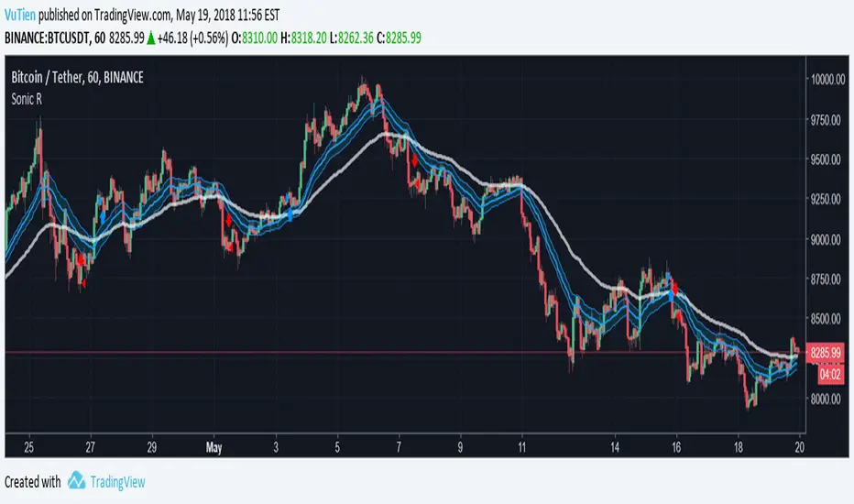Click the 8000.00 price axis label
Screen dimensions: 854x504
coord(827,400)
